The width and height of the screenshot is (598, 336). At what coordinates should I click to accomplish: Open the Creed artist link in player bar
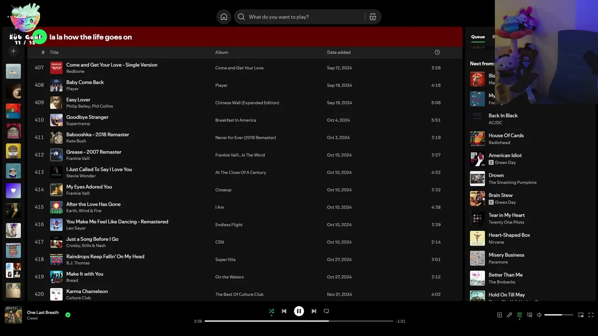[x=32, y=318]
